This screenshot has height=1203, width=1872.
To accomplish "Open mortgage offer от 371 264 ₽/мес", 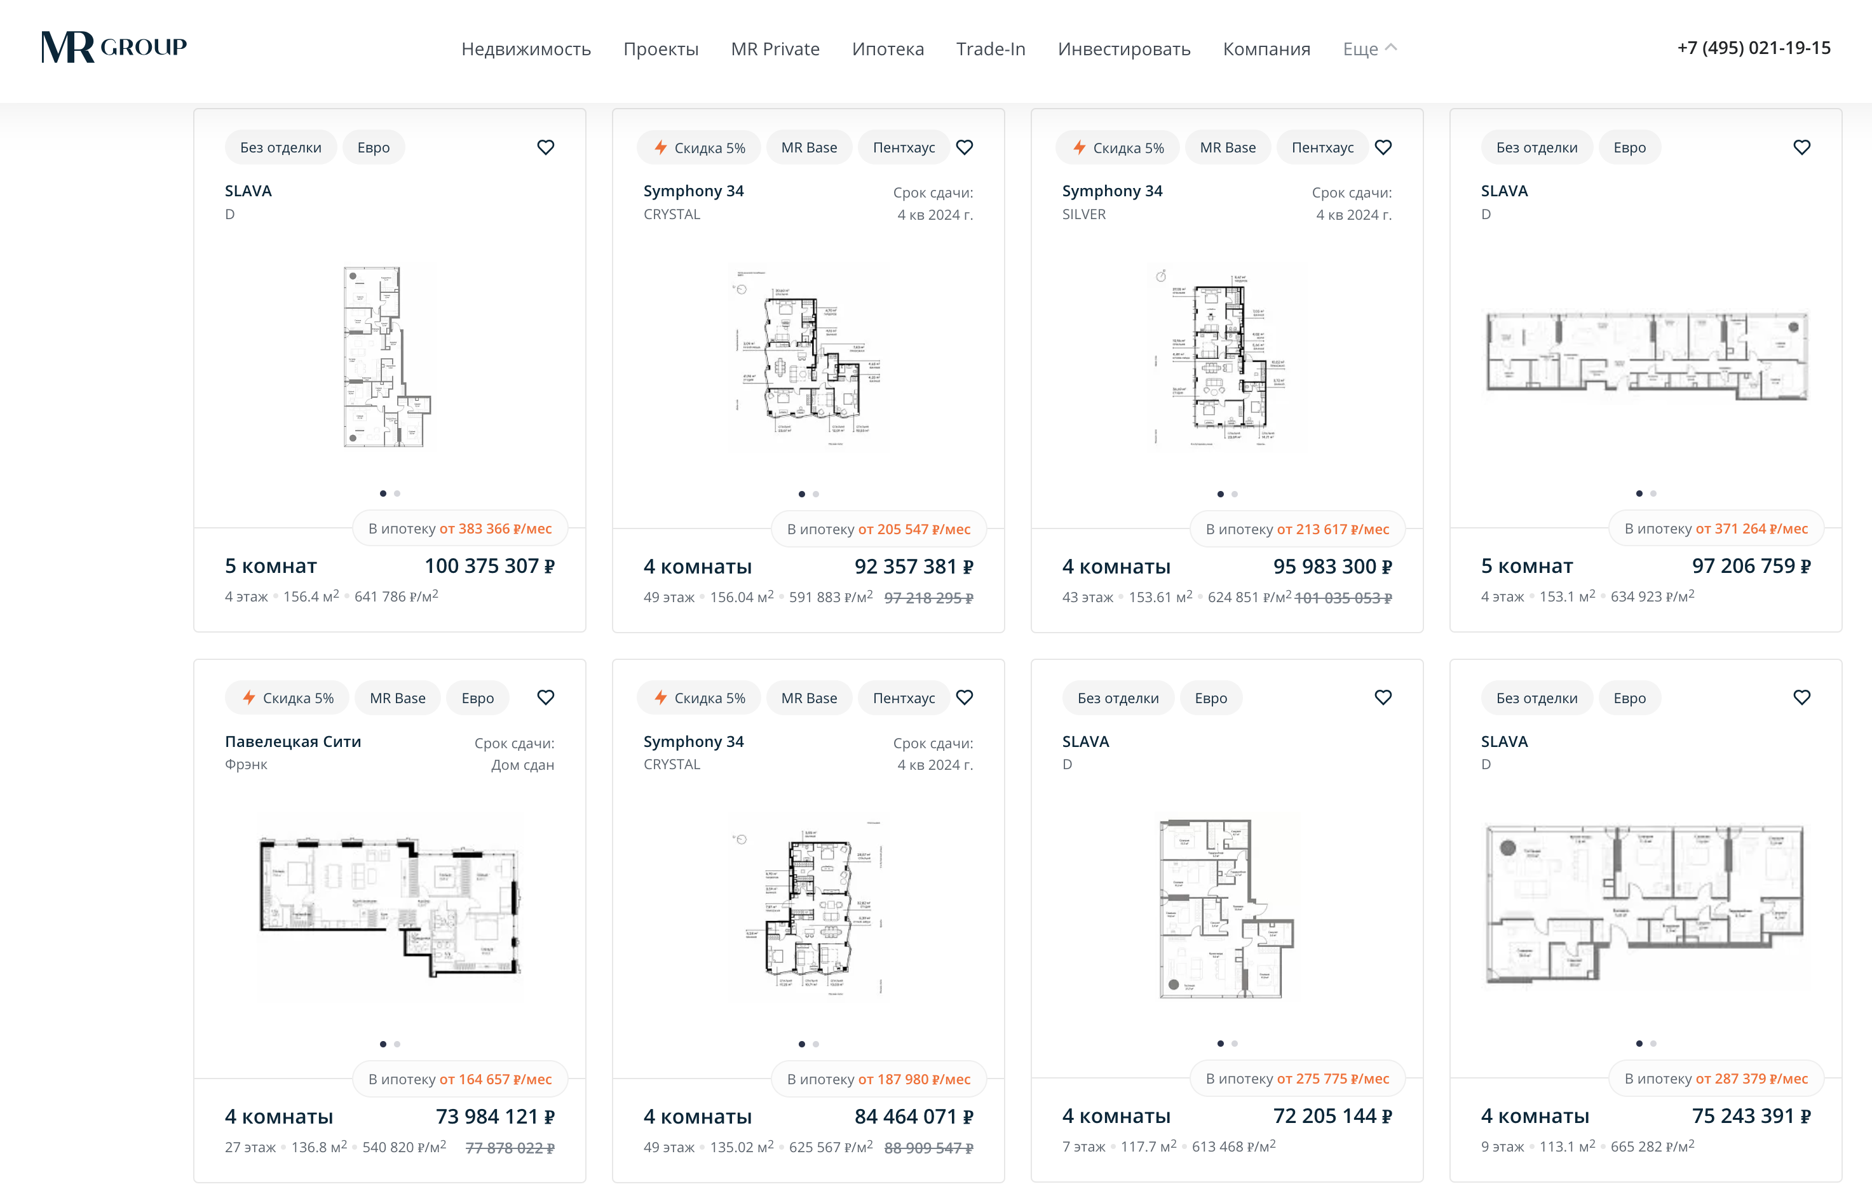I will (1716, 529).
